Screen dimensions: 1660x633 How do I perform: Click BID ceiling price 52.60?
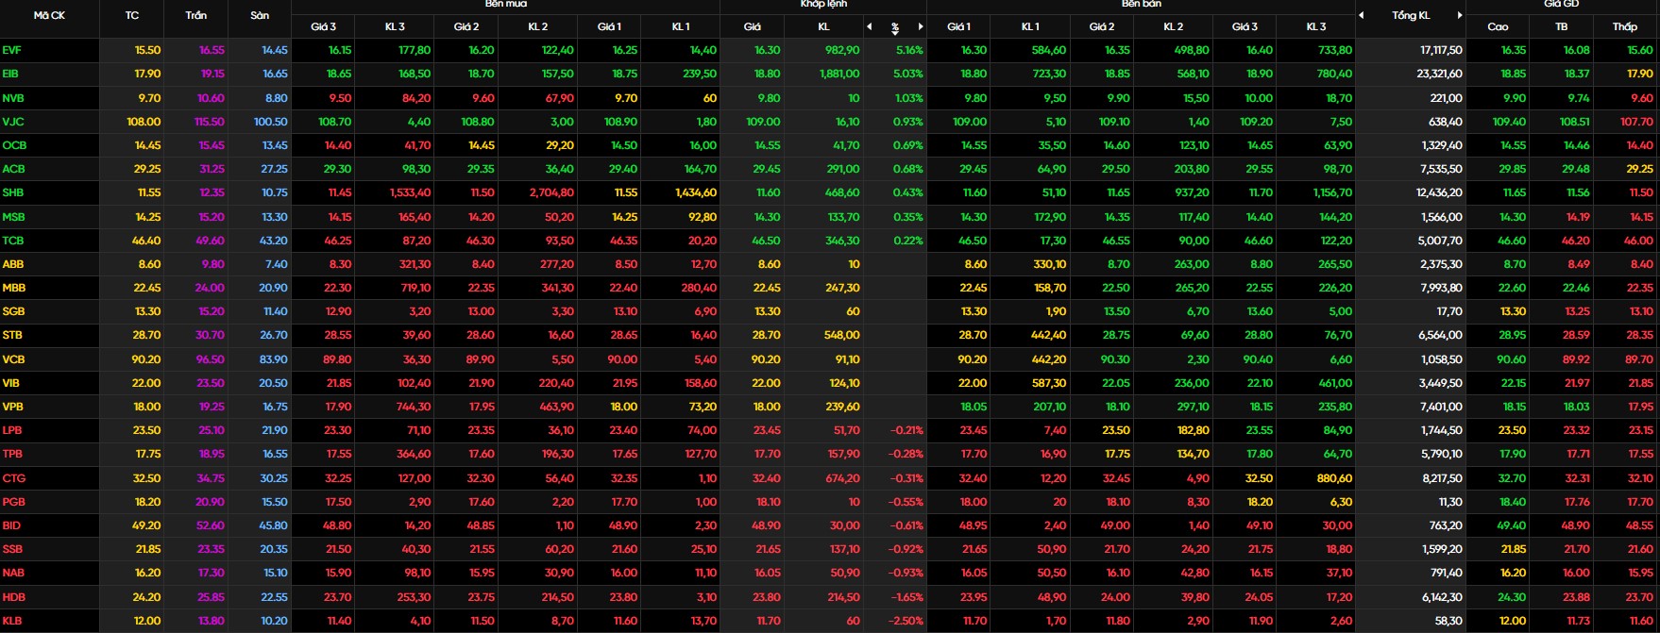pos(211,525)
